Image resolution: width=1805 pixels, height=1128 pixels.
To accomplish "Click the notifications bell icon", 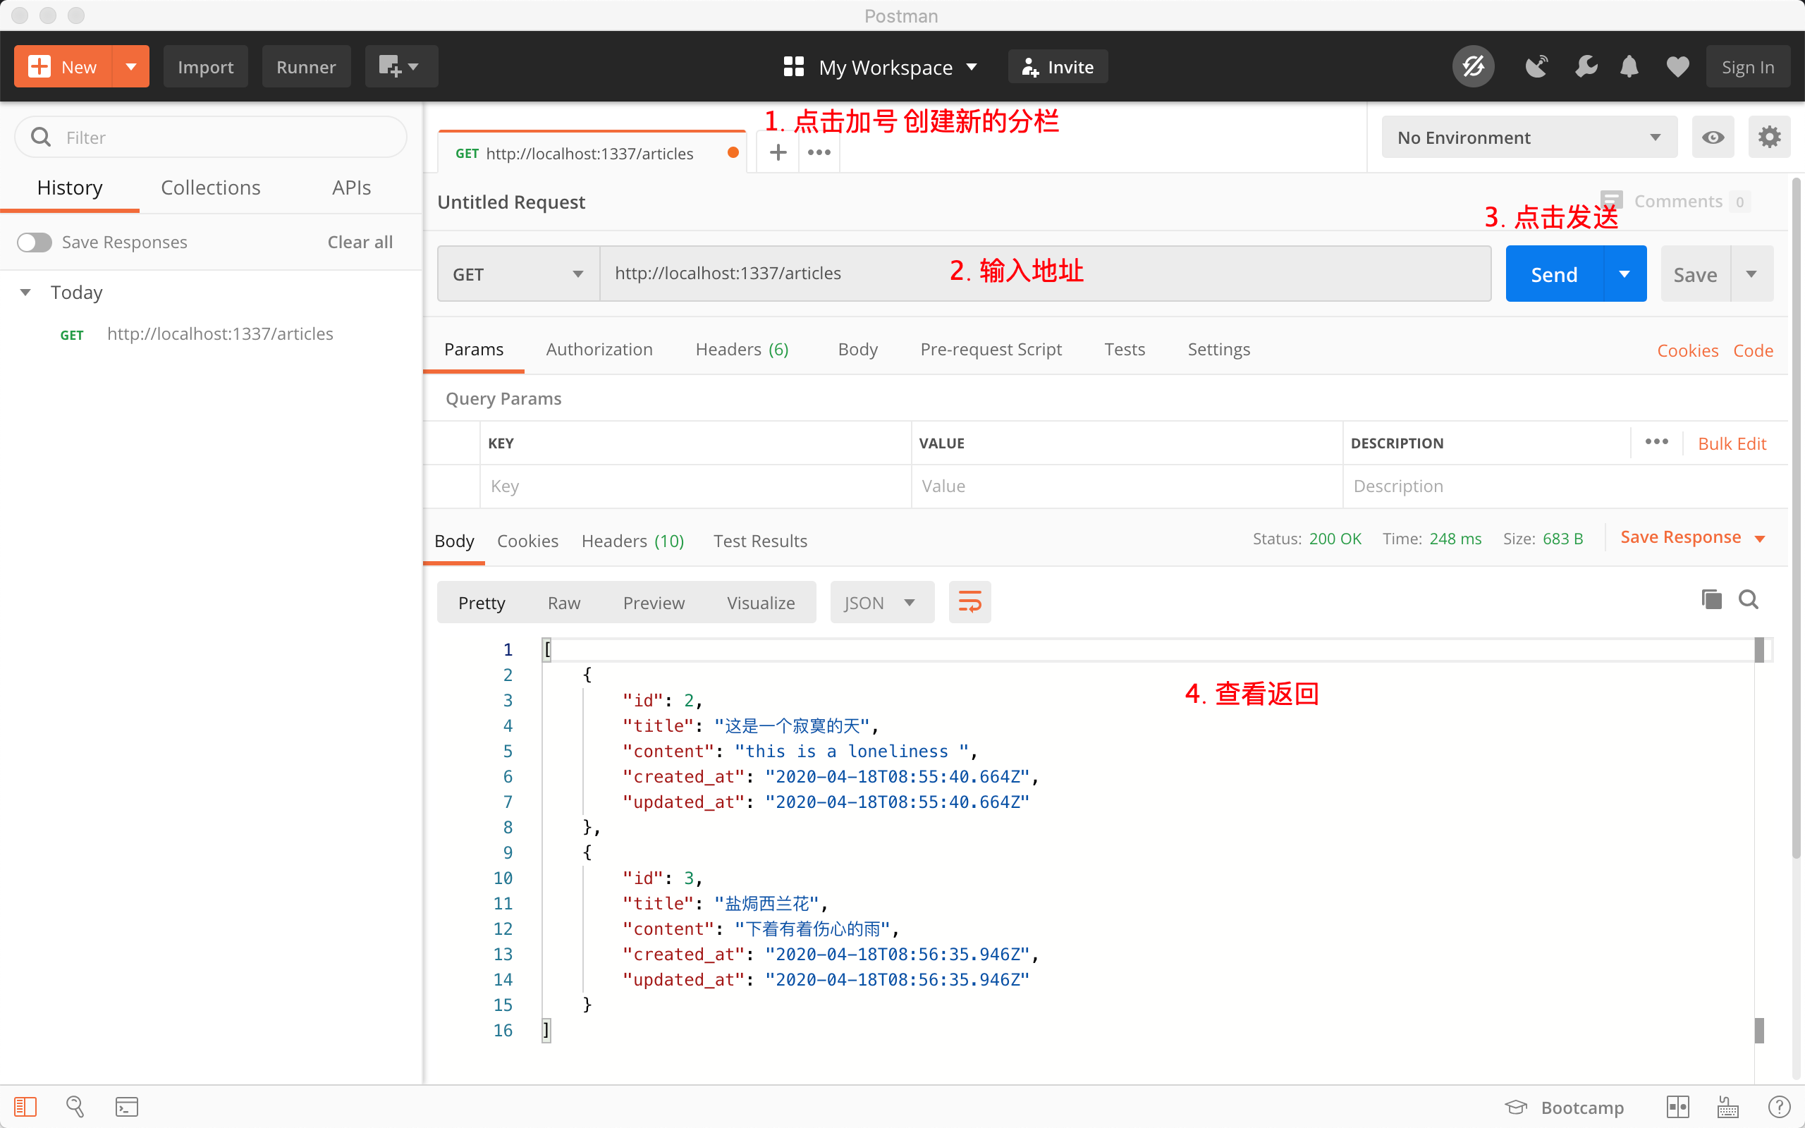I will [x=1629, y=67].
